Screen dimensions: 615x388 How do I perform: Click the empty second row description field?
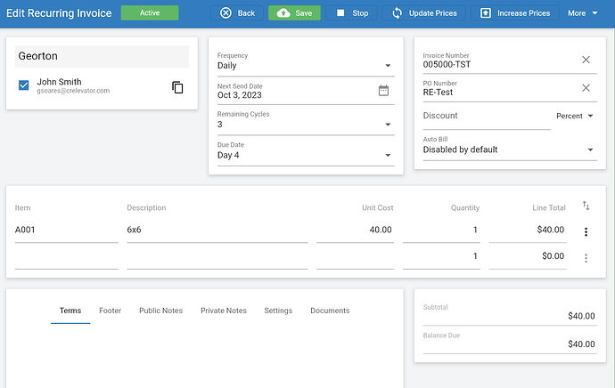217,257
